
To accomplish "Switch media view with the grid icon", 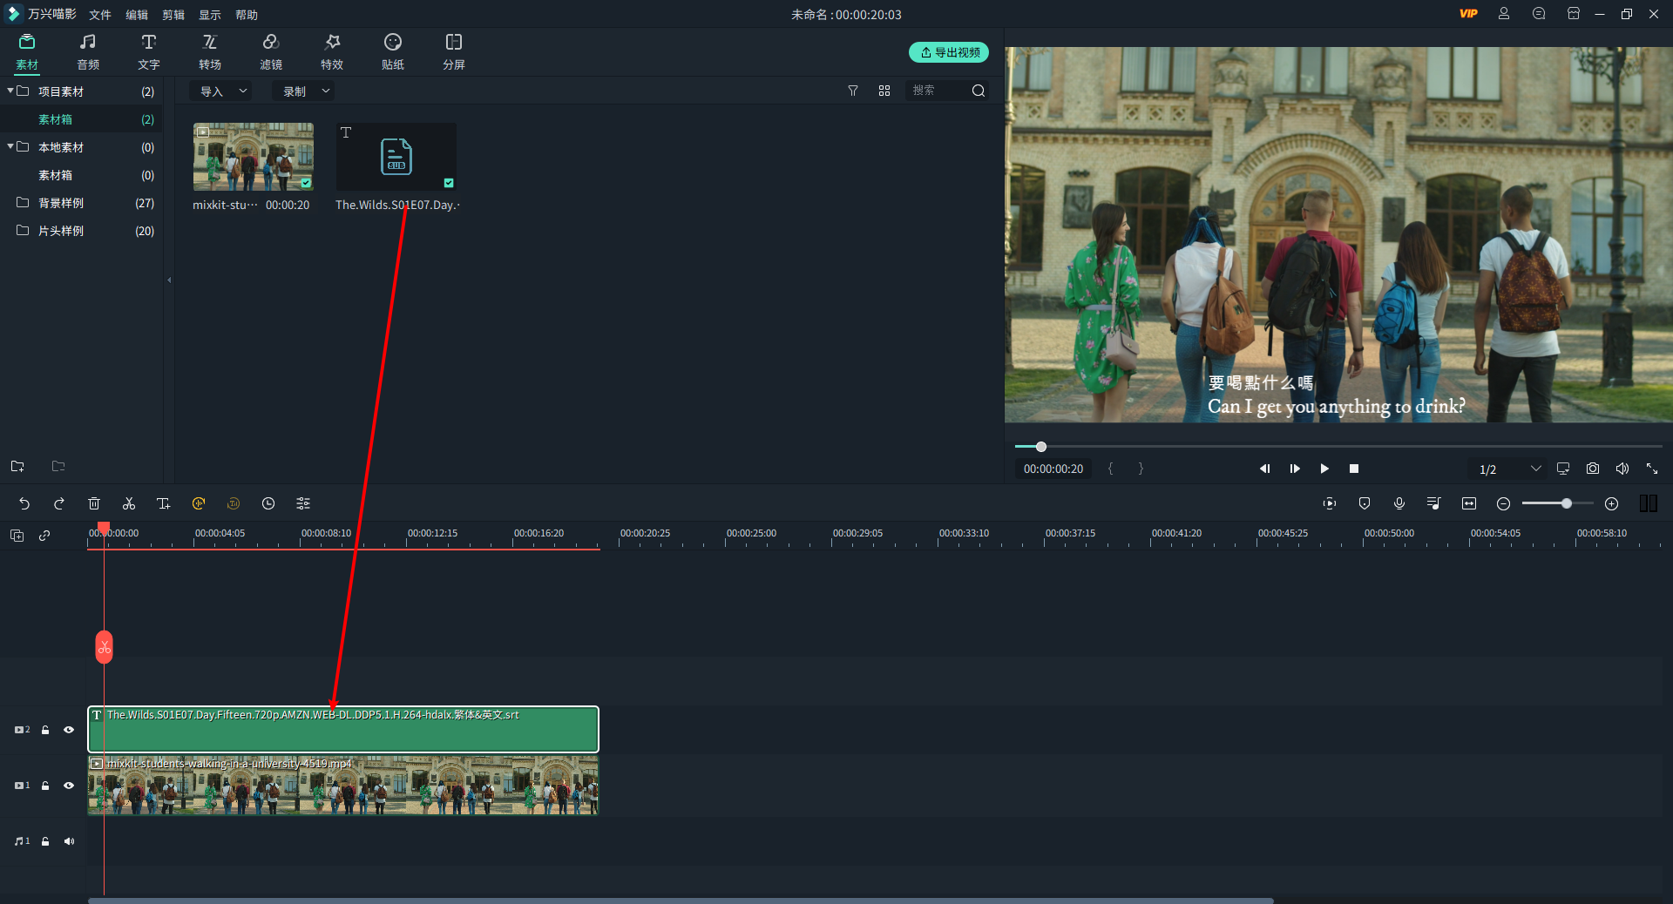I will tap(884, 91).
